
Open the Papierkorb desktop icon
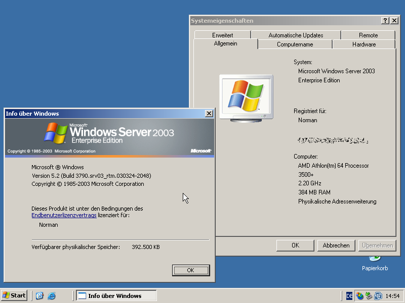[375, 260]
